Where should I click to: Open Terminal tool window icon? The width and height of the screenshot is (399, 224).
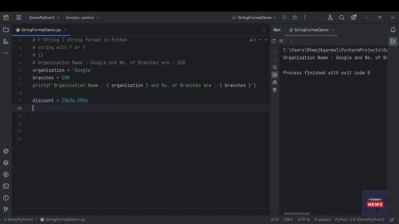pos(6,186)
